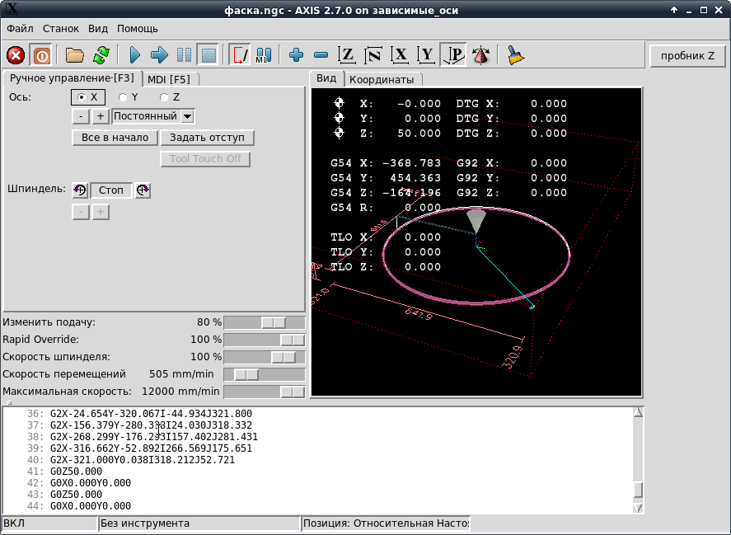Step through program with arrow icon
The width and height of the screenshot is (731, 535).
[x=159, y=55]
